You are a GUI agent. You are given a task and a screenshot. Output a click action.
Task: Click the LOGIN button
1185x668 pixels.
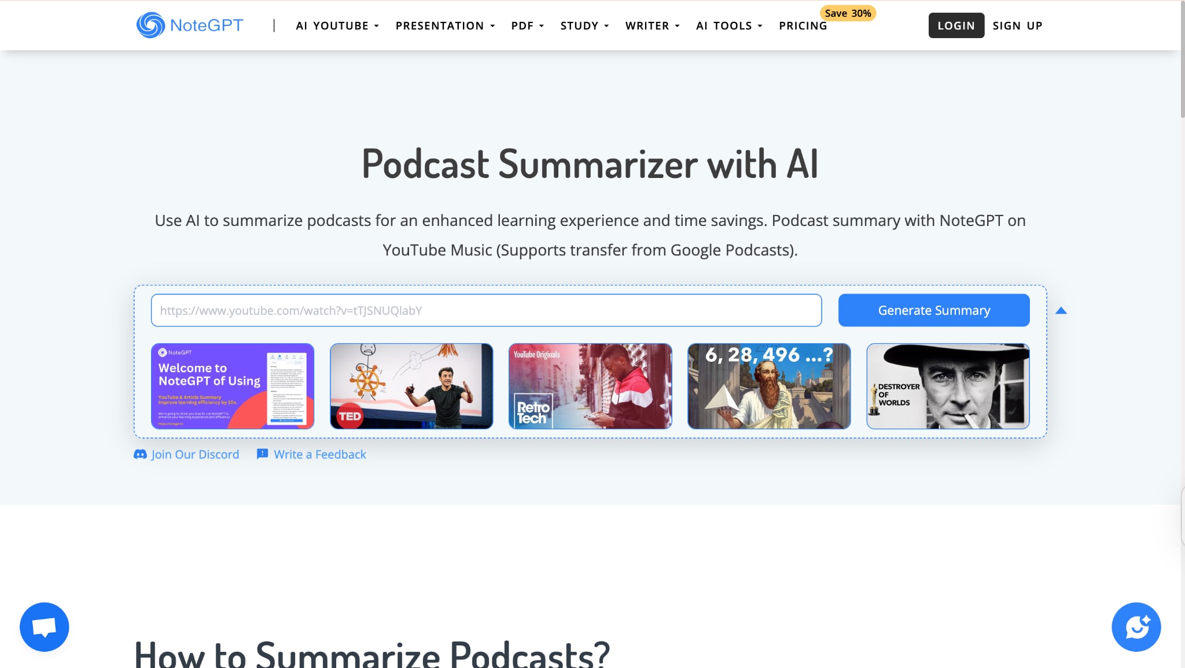(x=956, y=25)
